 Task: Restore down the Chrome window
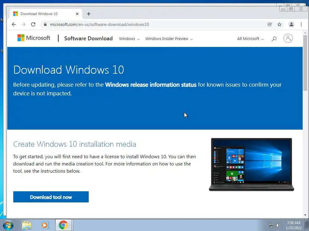(x=291, y=9)
